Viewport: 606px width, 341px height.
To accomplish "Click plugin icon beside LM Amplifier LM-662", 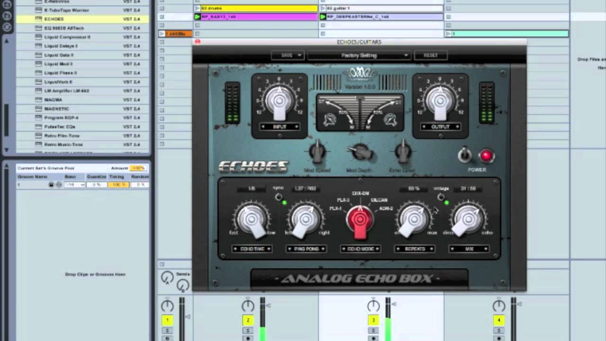I will (39, 91).
